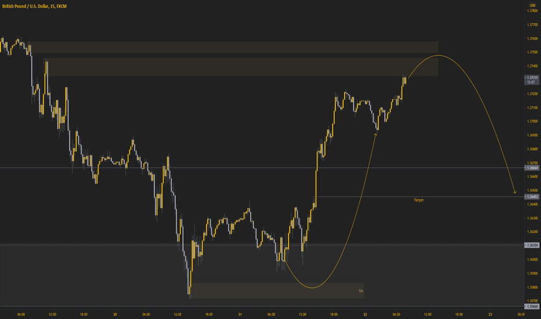Click the date 23 on the time axis
This screenshot has width=541, height=319.
coord(490,314)
